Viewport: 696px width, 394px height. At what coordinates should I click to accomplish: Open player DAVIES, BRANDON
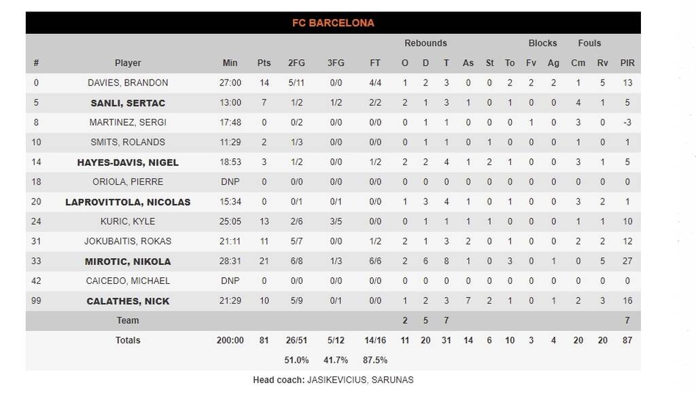tap(128, 83)
